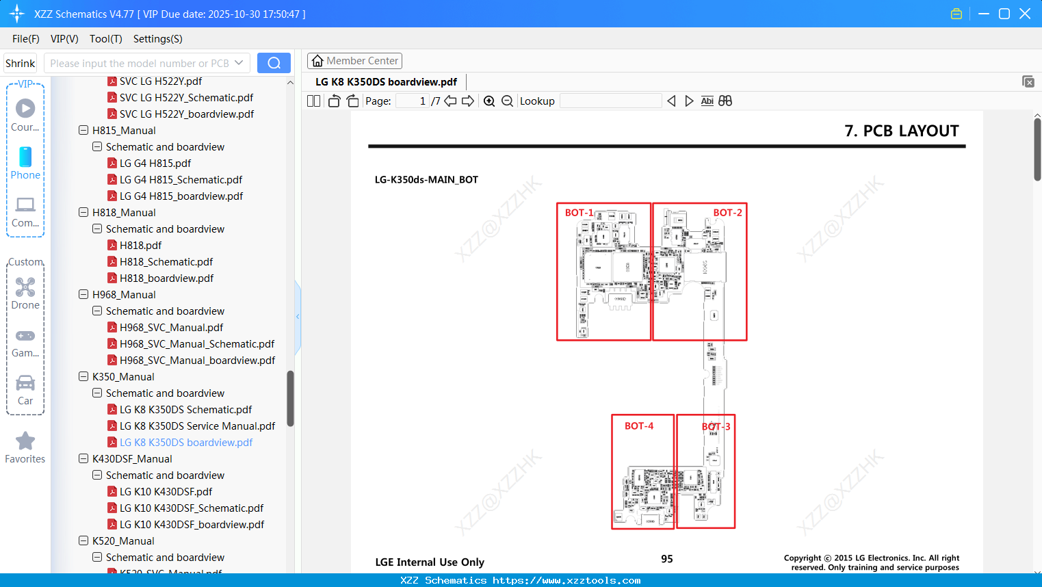Jump to the previous lookup result
Image resolution: width=1042 pixels, height=587 pixels.
[671, 101]
